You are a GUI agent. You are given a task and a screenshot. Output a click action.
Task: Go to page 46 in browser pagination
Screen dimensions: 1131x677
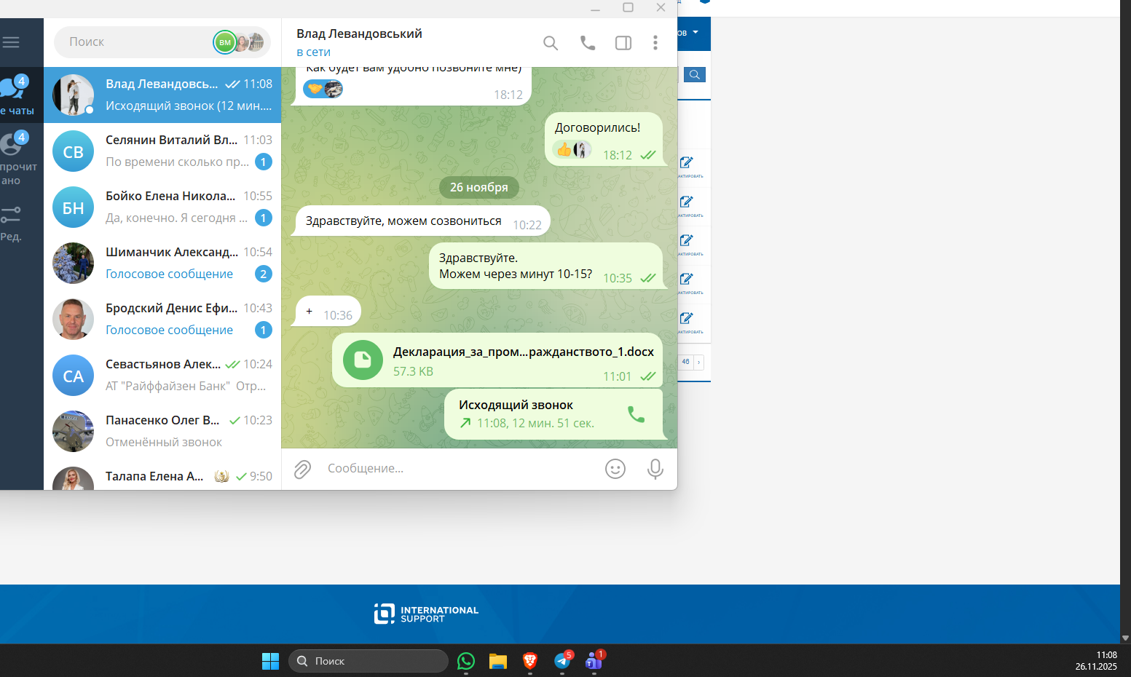[x=685, y=362]
